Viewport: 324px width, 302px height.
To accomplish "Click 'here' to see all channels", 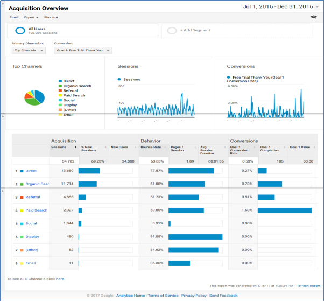I will pos(60,279).
